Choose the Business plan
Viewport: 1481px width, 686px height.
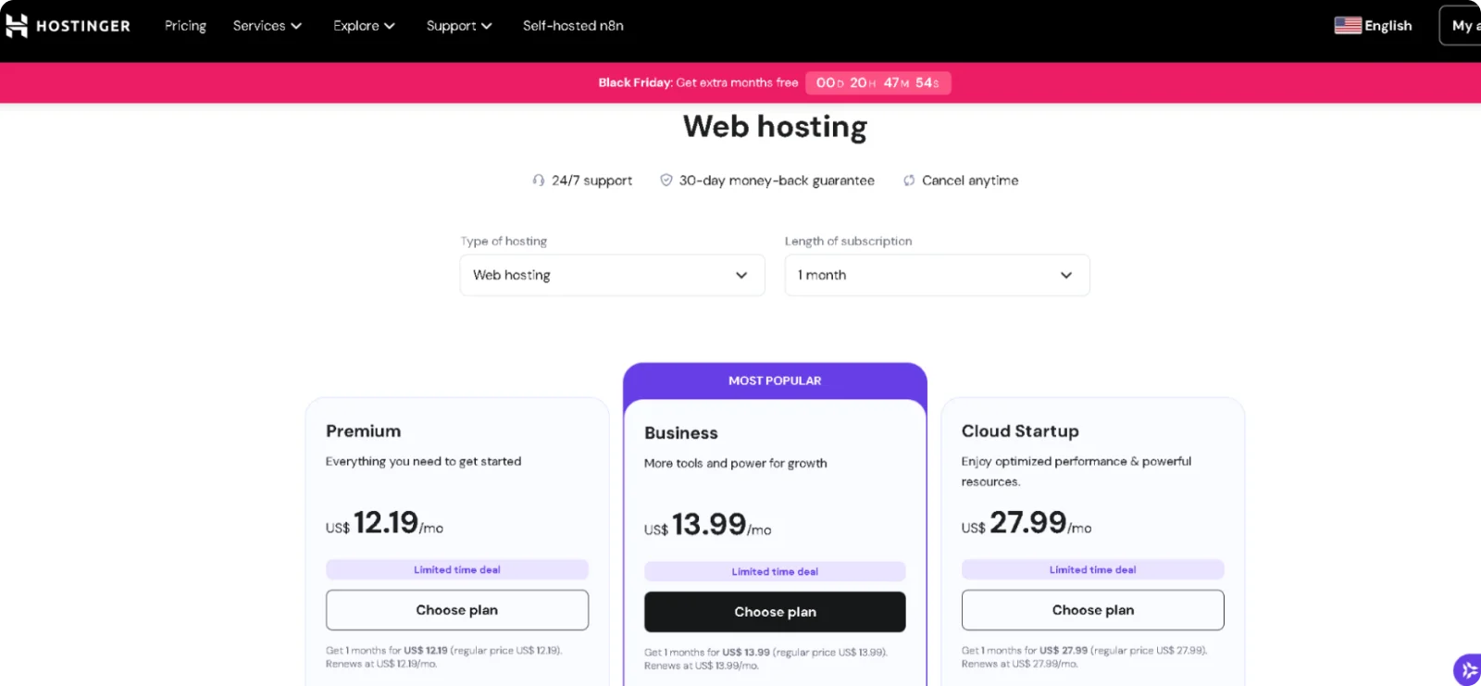point(775,612)
